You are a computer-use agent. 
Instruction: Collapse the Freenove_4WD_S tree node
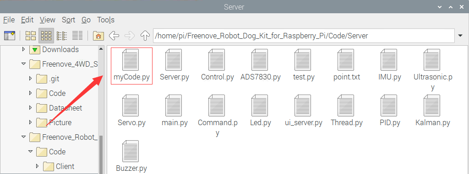coord(23,63)
